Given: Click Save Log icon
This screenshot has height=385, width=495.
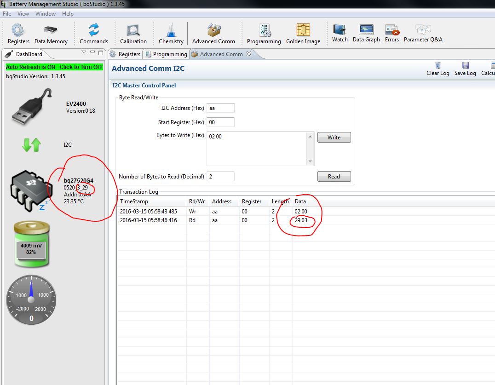Looking at the screenshot, I should [x=465, y=69].
